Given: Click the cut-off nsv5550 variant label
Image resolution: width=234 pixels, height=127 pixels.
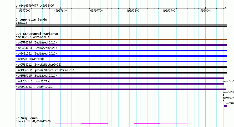Looking at the screenshot, I should [228, 81].
